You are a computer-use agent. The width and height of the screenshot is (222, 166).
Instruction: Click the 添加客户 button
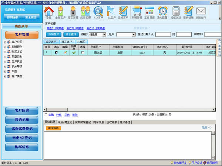point(54,34)
